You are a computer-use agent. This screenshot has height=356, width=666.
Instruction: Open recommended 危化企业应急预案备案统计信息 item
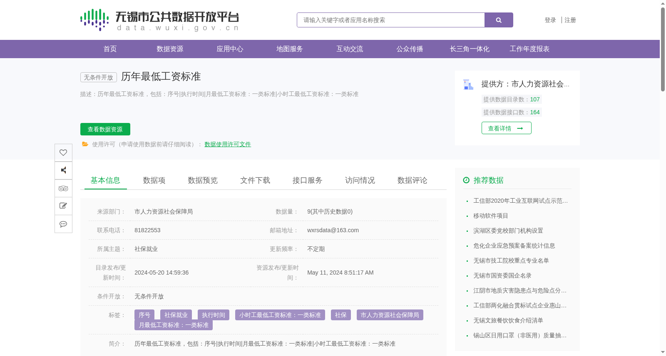pos(514,246)
